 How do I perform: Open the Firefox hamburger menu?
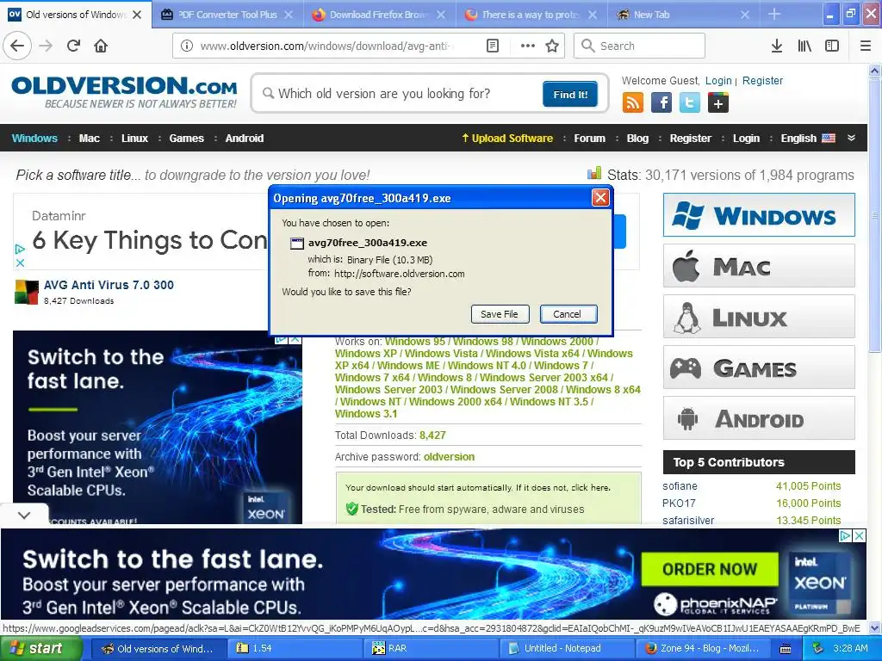pos(865,46)
